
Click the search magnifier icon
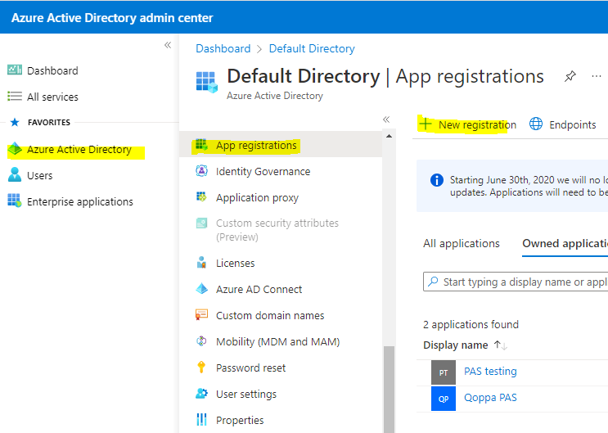tap(433, 282)
